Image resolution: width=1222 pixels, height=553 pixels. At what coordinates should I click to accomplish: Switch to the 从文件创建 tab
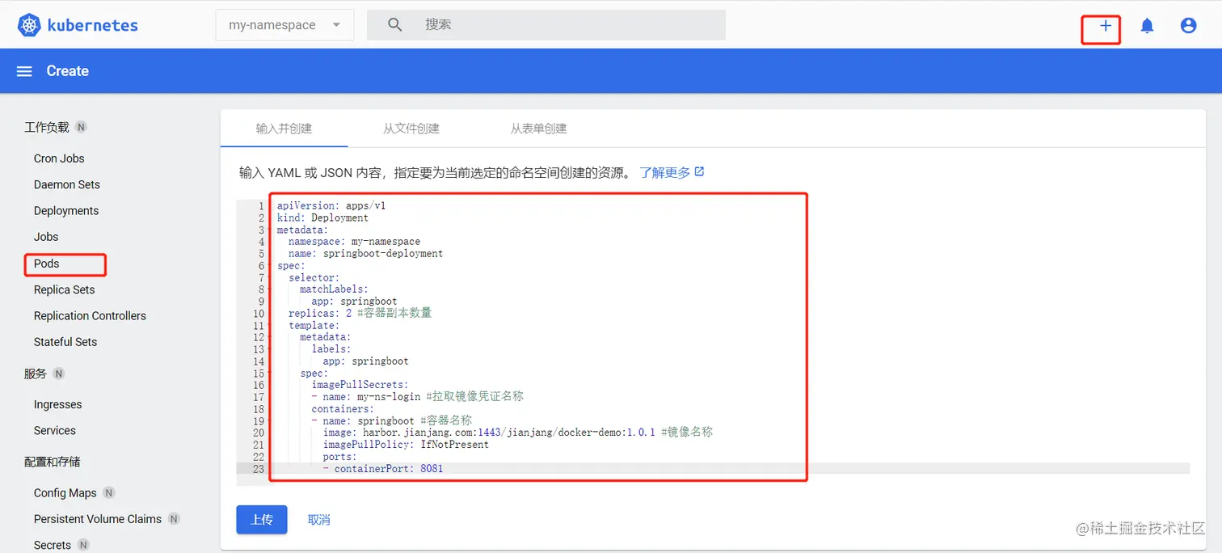pyautogui.click(x=411, y=129)
